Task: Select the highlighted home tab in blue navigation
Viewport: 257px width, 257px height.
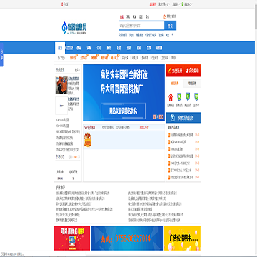Action: point(60,48)
